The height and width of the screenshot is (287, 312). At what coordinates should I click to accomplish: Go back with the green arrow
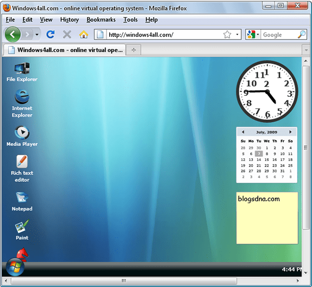click(12, 34)
